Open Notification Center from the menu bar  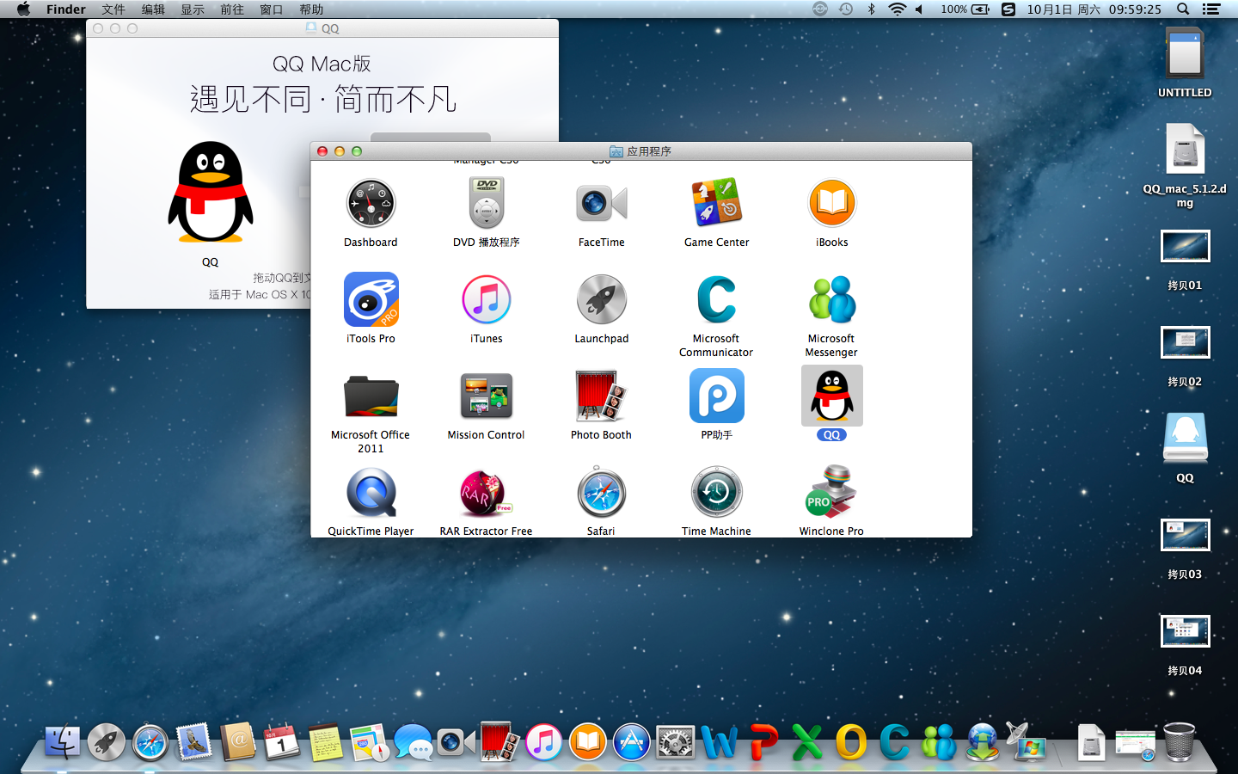pyautogui.click(x=1211, y=9)
